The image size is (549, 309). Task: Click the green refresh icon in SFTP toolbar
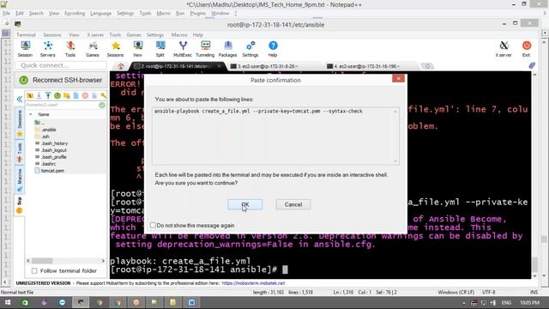pyautogui.click(x=57, y=95)
